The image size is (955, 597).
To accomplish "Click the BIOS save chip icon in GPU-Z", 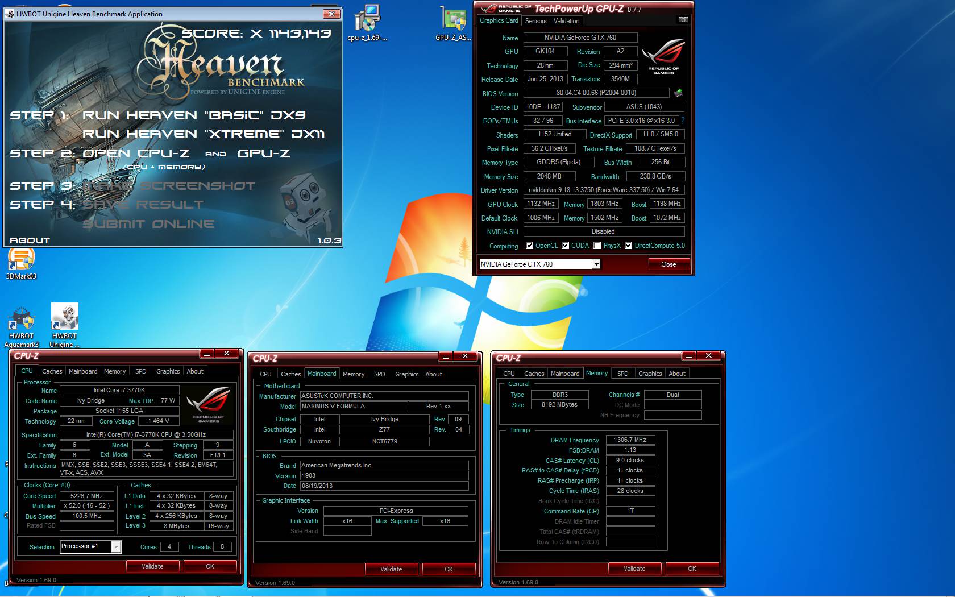I will [x=678, y=93].
